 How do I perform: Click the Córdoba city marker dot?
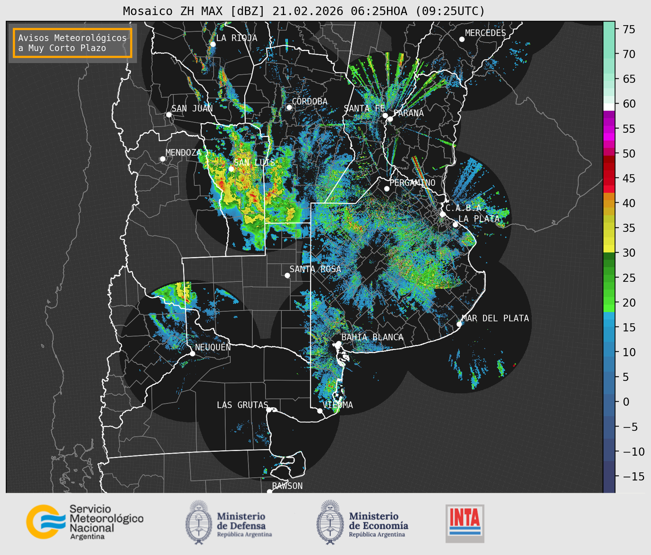click(289, 107)
